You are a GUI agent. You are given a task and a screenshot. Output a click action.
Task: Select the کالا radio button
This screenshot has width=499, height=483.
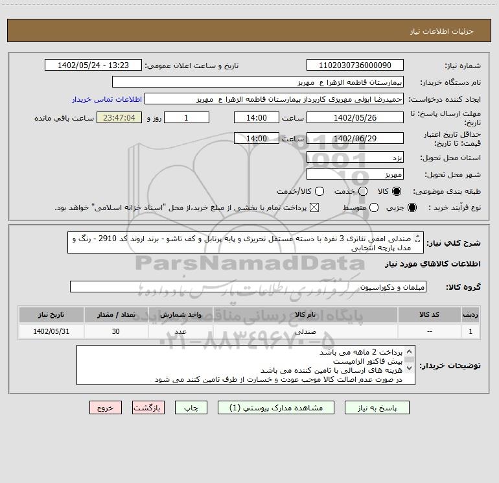[x=397, y=191]
